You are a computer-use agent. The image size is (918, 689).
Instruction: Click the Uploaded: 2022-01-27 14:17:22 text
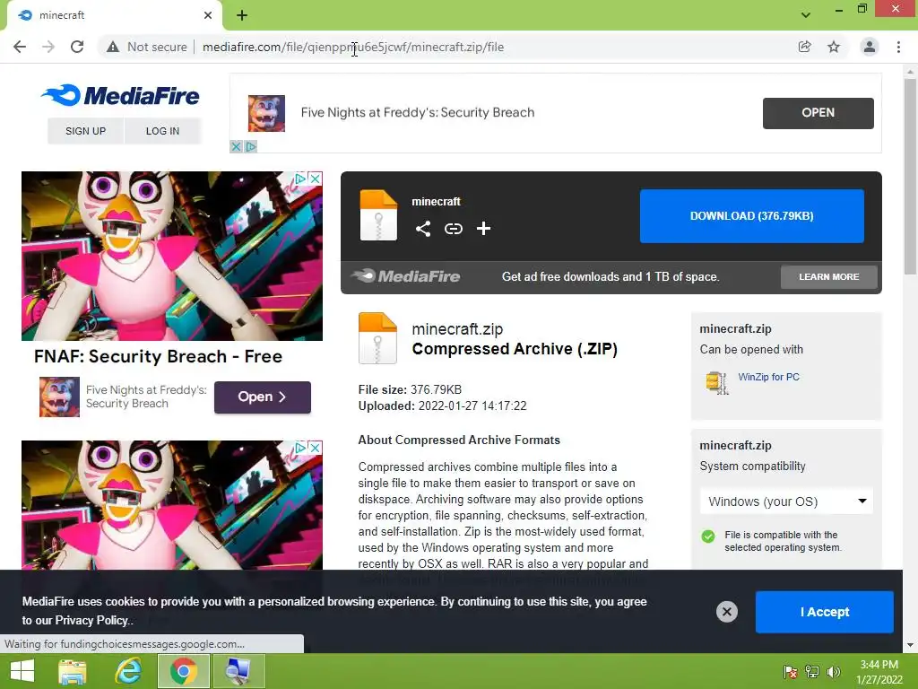[x=442, y=406]
